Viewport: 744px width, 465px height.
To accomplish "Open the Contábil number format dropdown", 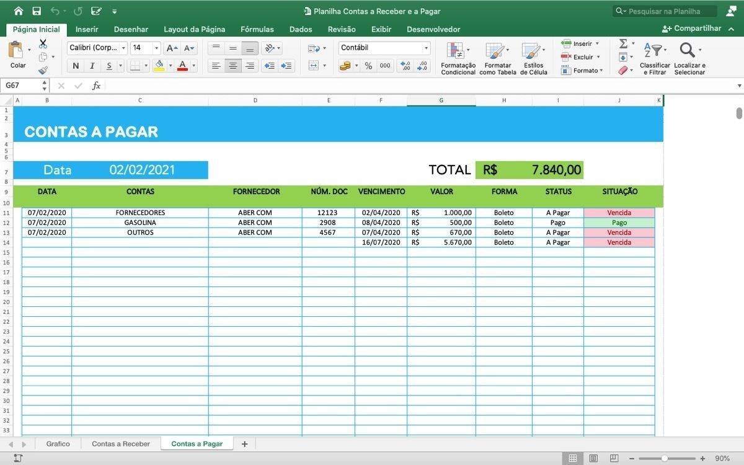I will pyautogui.click(x=426, y=48).
